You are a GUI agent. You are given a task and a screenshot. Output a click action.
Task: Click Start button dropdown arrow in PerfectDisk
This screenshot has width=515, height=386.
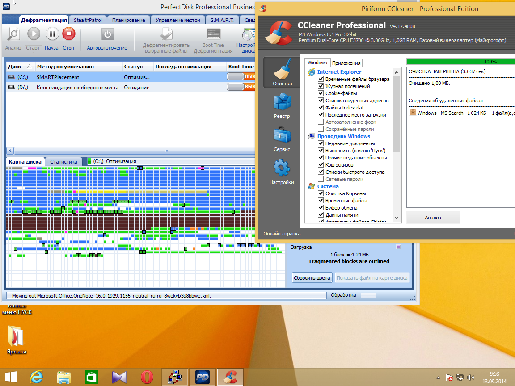[x=33, y=53]
